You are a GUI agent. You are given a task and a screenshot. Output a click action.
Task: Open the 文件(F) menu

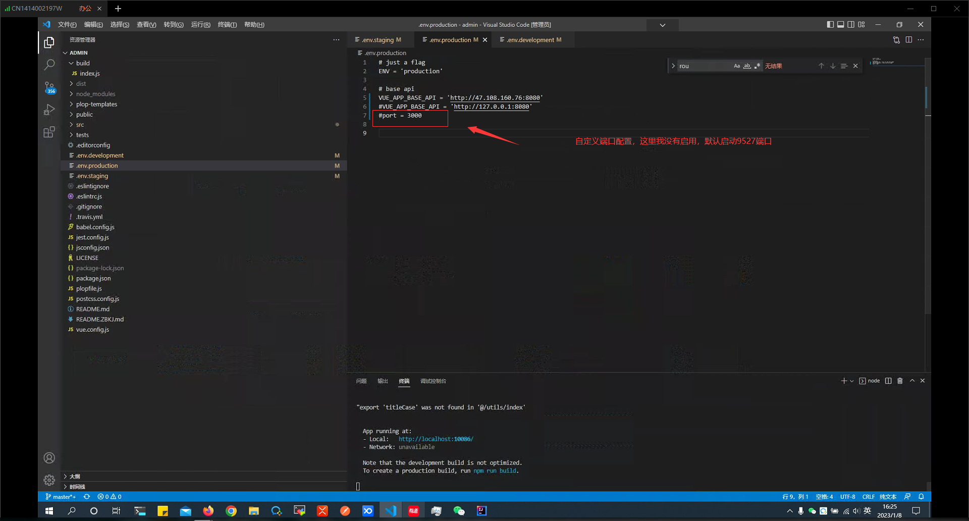click(x=67, y=25)
